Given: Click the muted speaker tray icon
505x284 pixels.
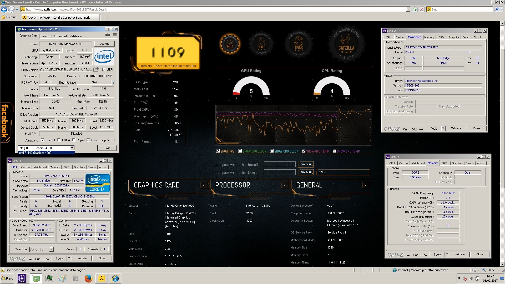Looking at the screenshot, I should [x=465, y=279].
